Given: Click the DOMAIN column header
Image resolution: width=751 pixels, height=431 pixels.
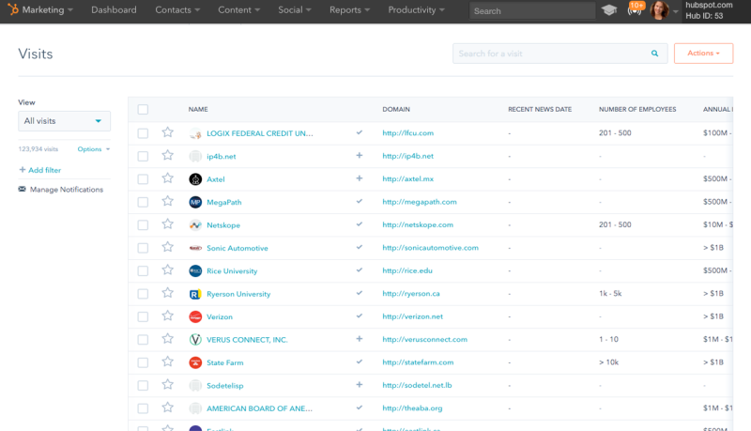Looking at the screenshot, I should [x=396, y=109].
